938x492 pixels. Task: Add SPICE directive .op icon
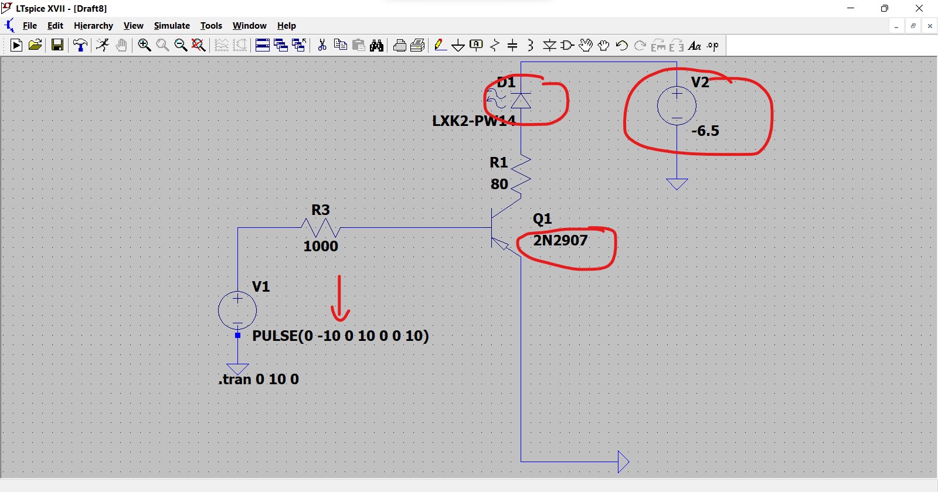[x=713, y=45]
